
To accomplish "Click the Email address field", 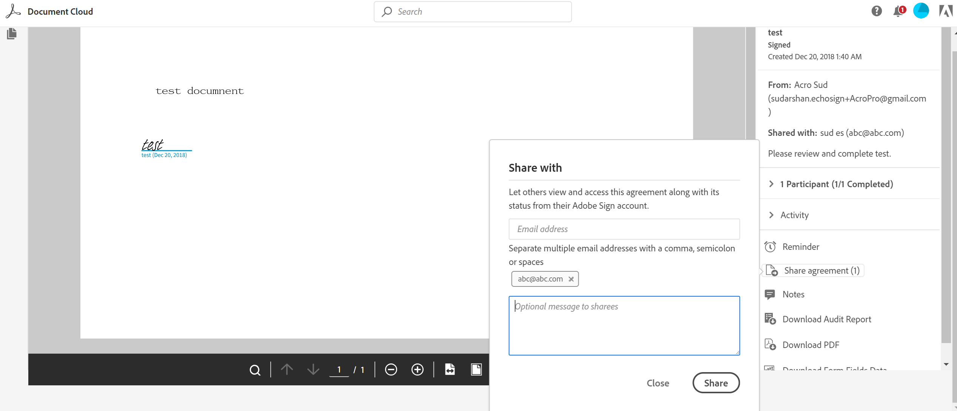I will (x=624, y=229).
